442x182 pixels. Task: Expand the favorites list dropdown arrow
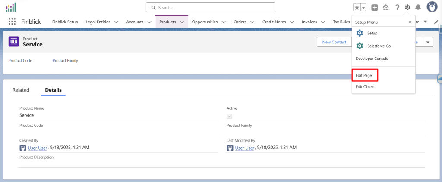tap(364, 7)
